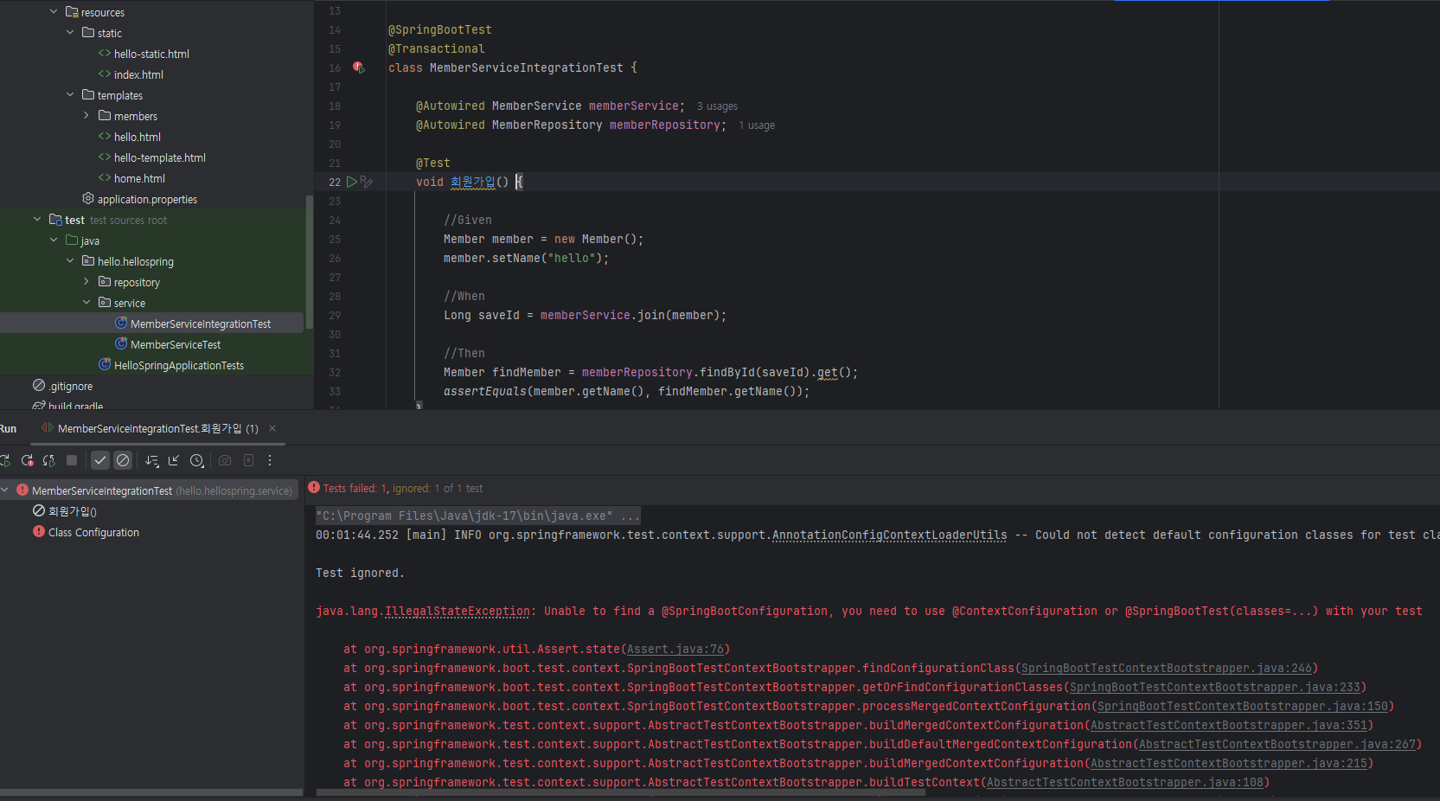Toggle Show Ignored tests filter
Viewport: 1440px width, 801px height.
click(x=123, y=460)
